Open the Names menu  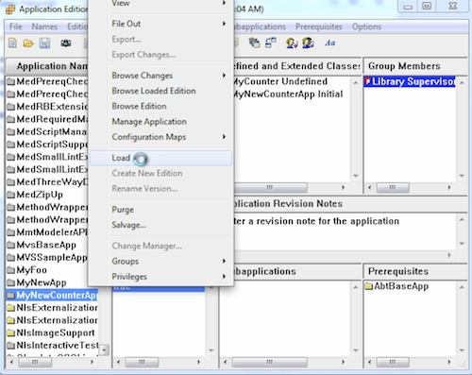tap(44, 26)
